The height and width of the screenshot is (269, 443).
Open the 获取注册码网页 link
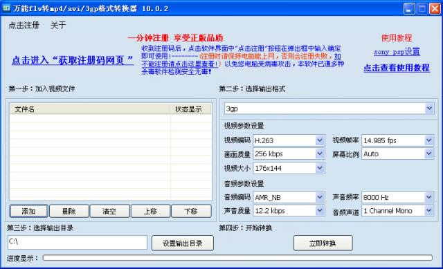coord(73,60)
